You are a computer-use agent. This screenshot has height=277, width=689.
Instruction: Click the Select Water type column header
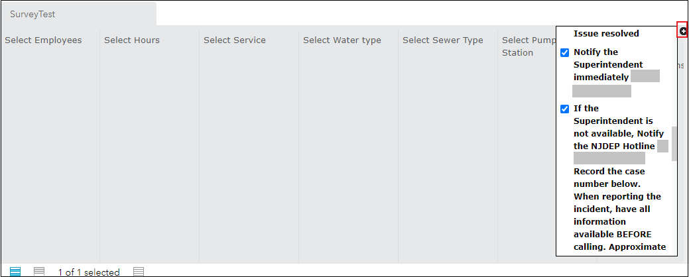pyautogui.click(x=342, y=40)
